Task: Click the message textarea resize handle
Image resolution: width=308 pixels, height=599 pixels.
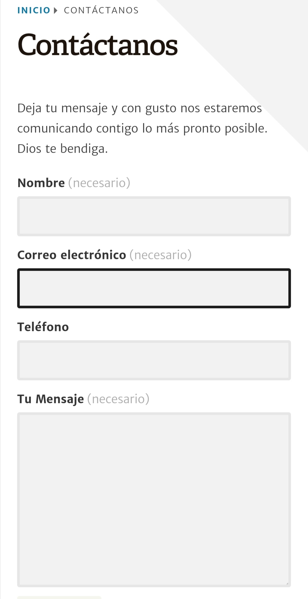Action: tap(287, 583)
